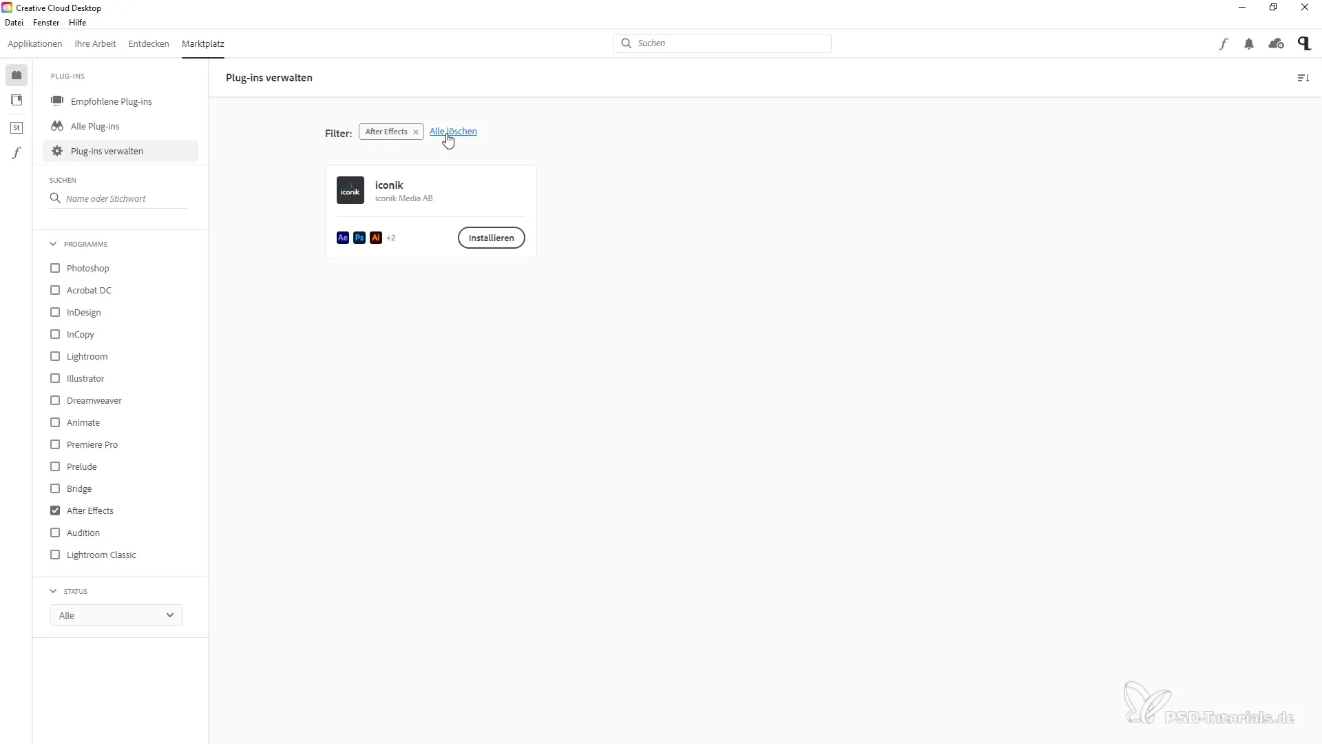Screen dimensions: 1322x744
Task: Toggle the Photoshop checkbox
Action: 55,268
